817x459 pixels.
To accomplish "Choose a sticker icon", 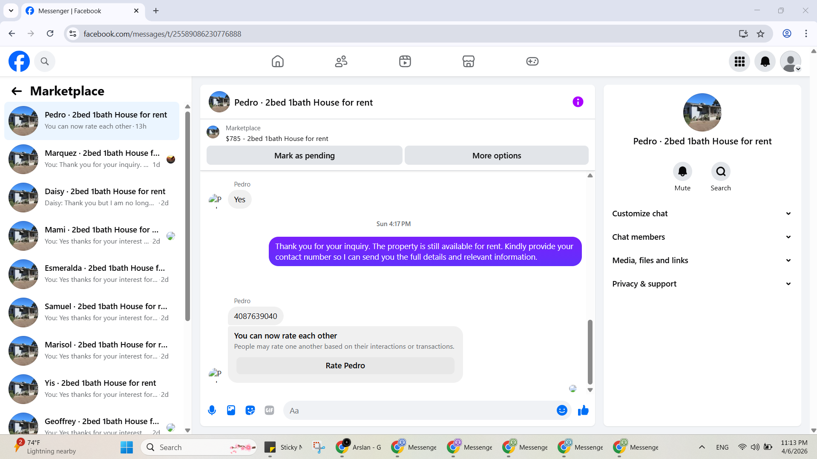I will tap(250, 410).
